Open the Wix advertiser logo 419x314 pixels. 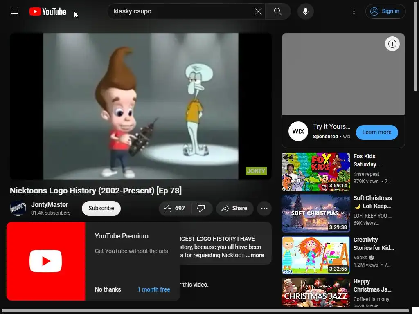[x=298, y=131]
